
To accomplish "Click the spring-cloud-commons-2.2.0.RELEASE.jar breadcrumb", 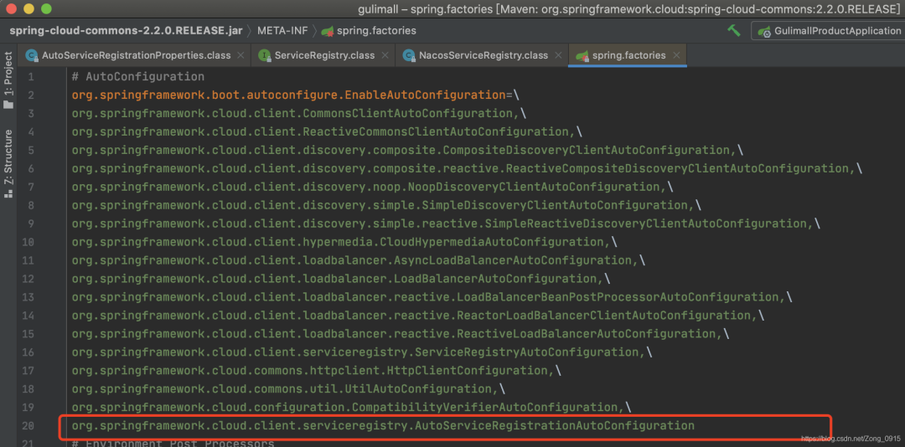I will tap(126, 31).
